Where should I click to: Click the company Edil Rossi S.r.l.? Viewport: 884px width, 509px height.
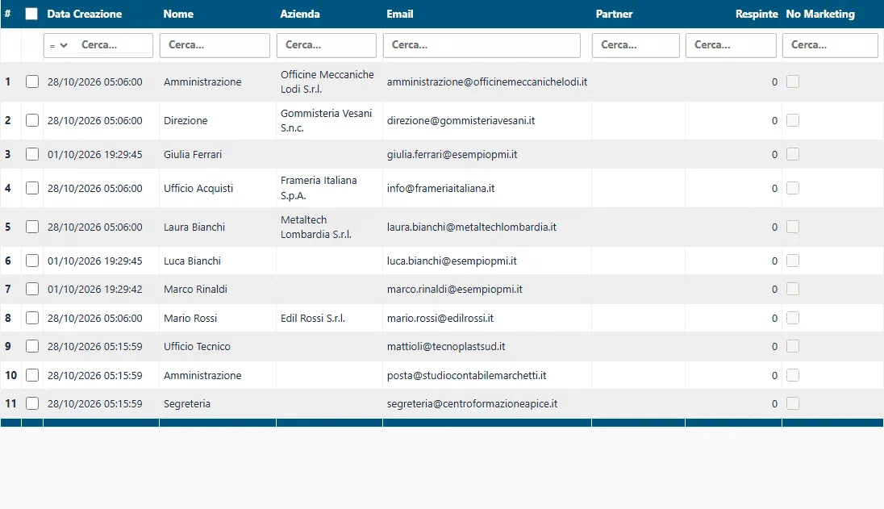313,318
